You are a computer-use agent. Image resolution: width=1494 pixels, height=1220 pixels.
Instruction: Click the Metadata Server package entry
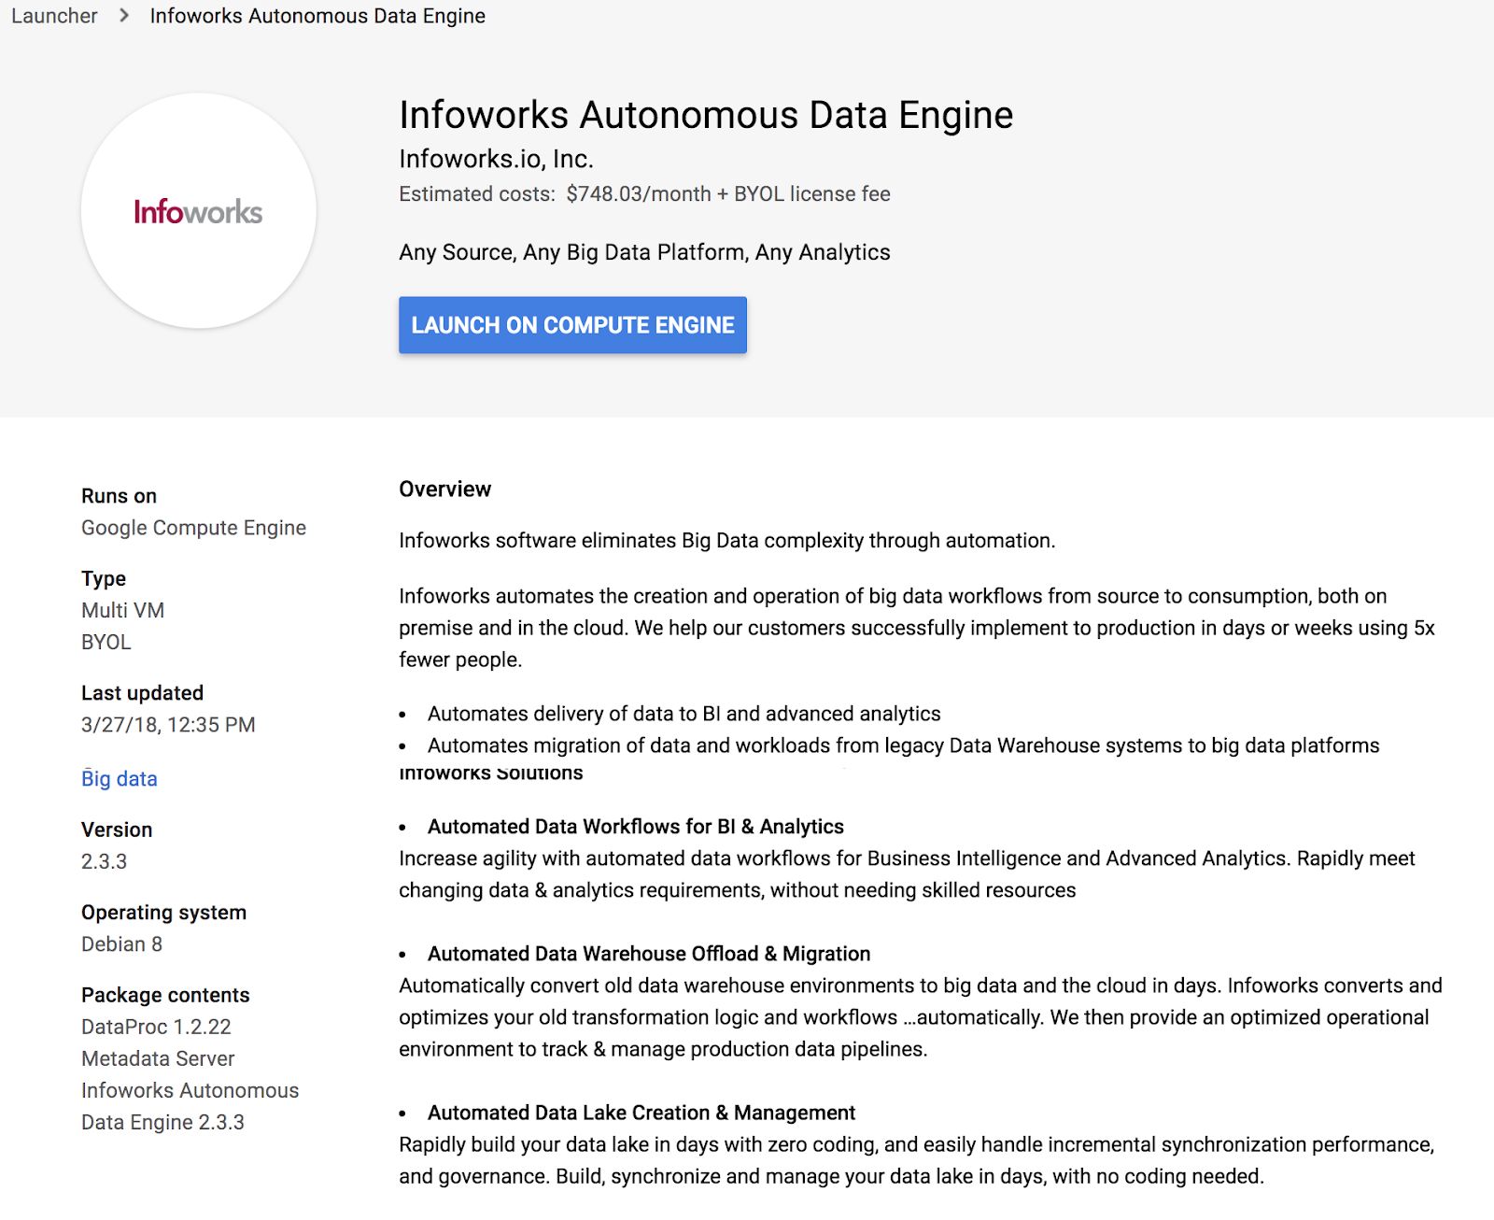158,1058
